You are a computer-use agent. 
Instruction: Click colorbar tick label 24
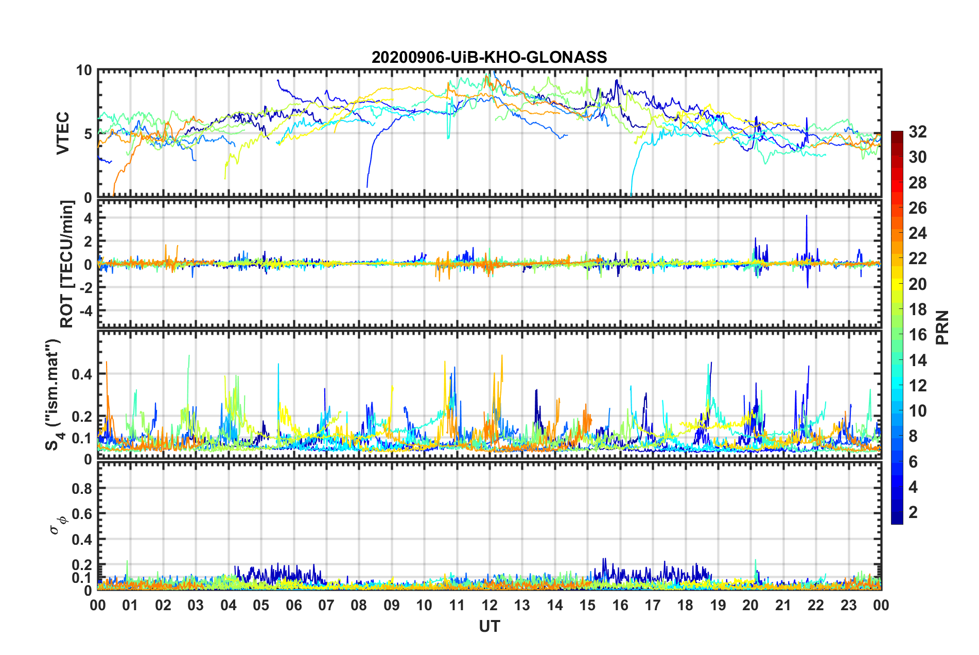917,233
